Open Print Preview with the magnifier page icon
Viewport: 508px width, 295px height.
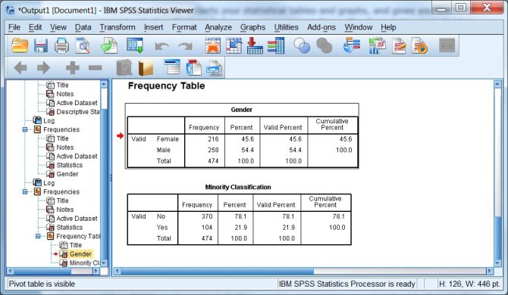pos(83,45)
